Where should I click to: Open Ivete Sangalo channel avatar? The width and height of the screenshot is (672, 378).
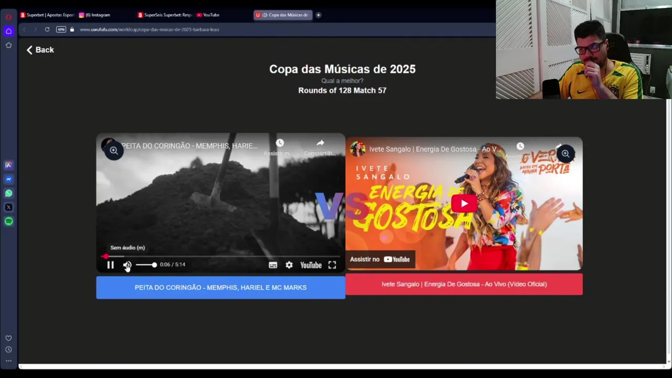pos(358,149)
